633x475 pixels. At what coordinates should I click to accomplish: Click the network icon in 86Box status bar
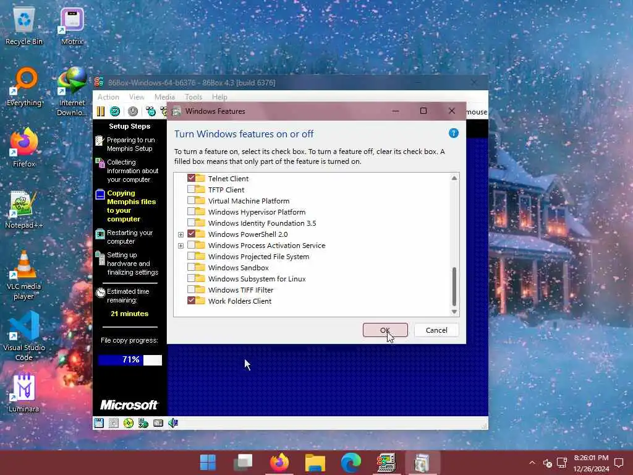pyautogui.click(x=143, y=423)
